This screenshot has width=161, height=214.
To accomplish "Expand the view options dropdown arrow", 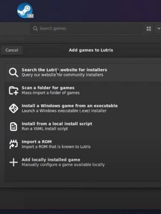I will click(x=159, y=29).
